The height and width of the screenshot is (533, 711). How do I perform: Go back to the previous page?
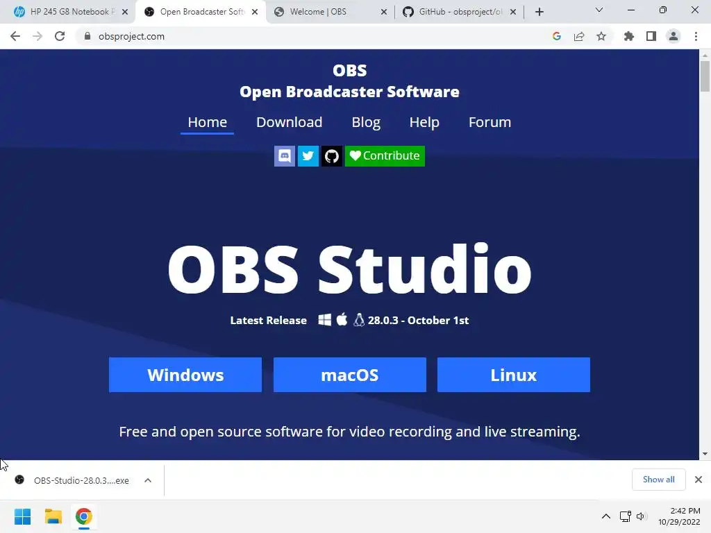(15, 36)
